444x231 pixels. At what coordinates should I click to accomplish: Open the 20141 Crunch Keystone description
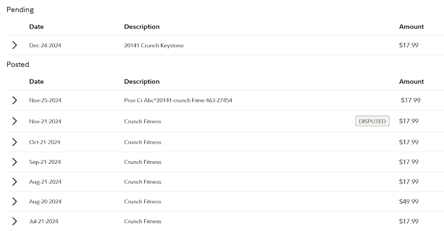[153, 46]
